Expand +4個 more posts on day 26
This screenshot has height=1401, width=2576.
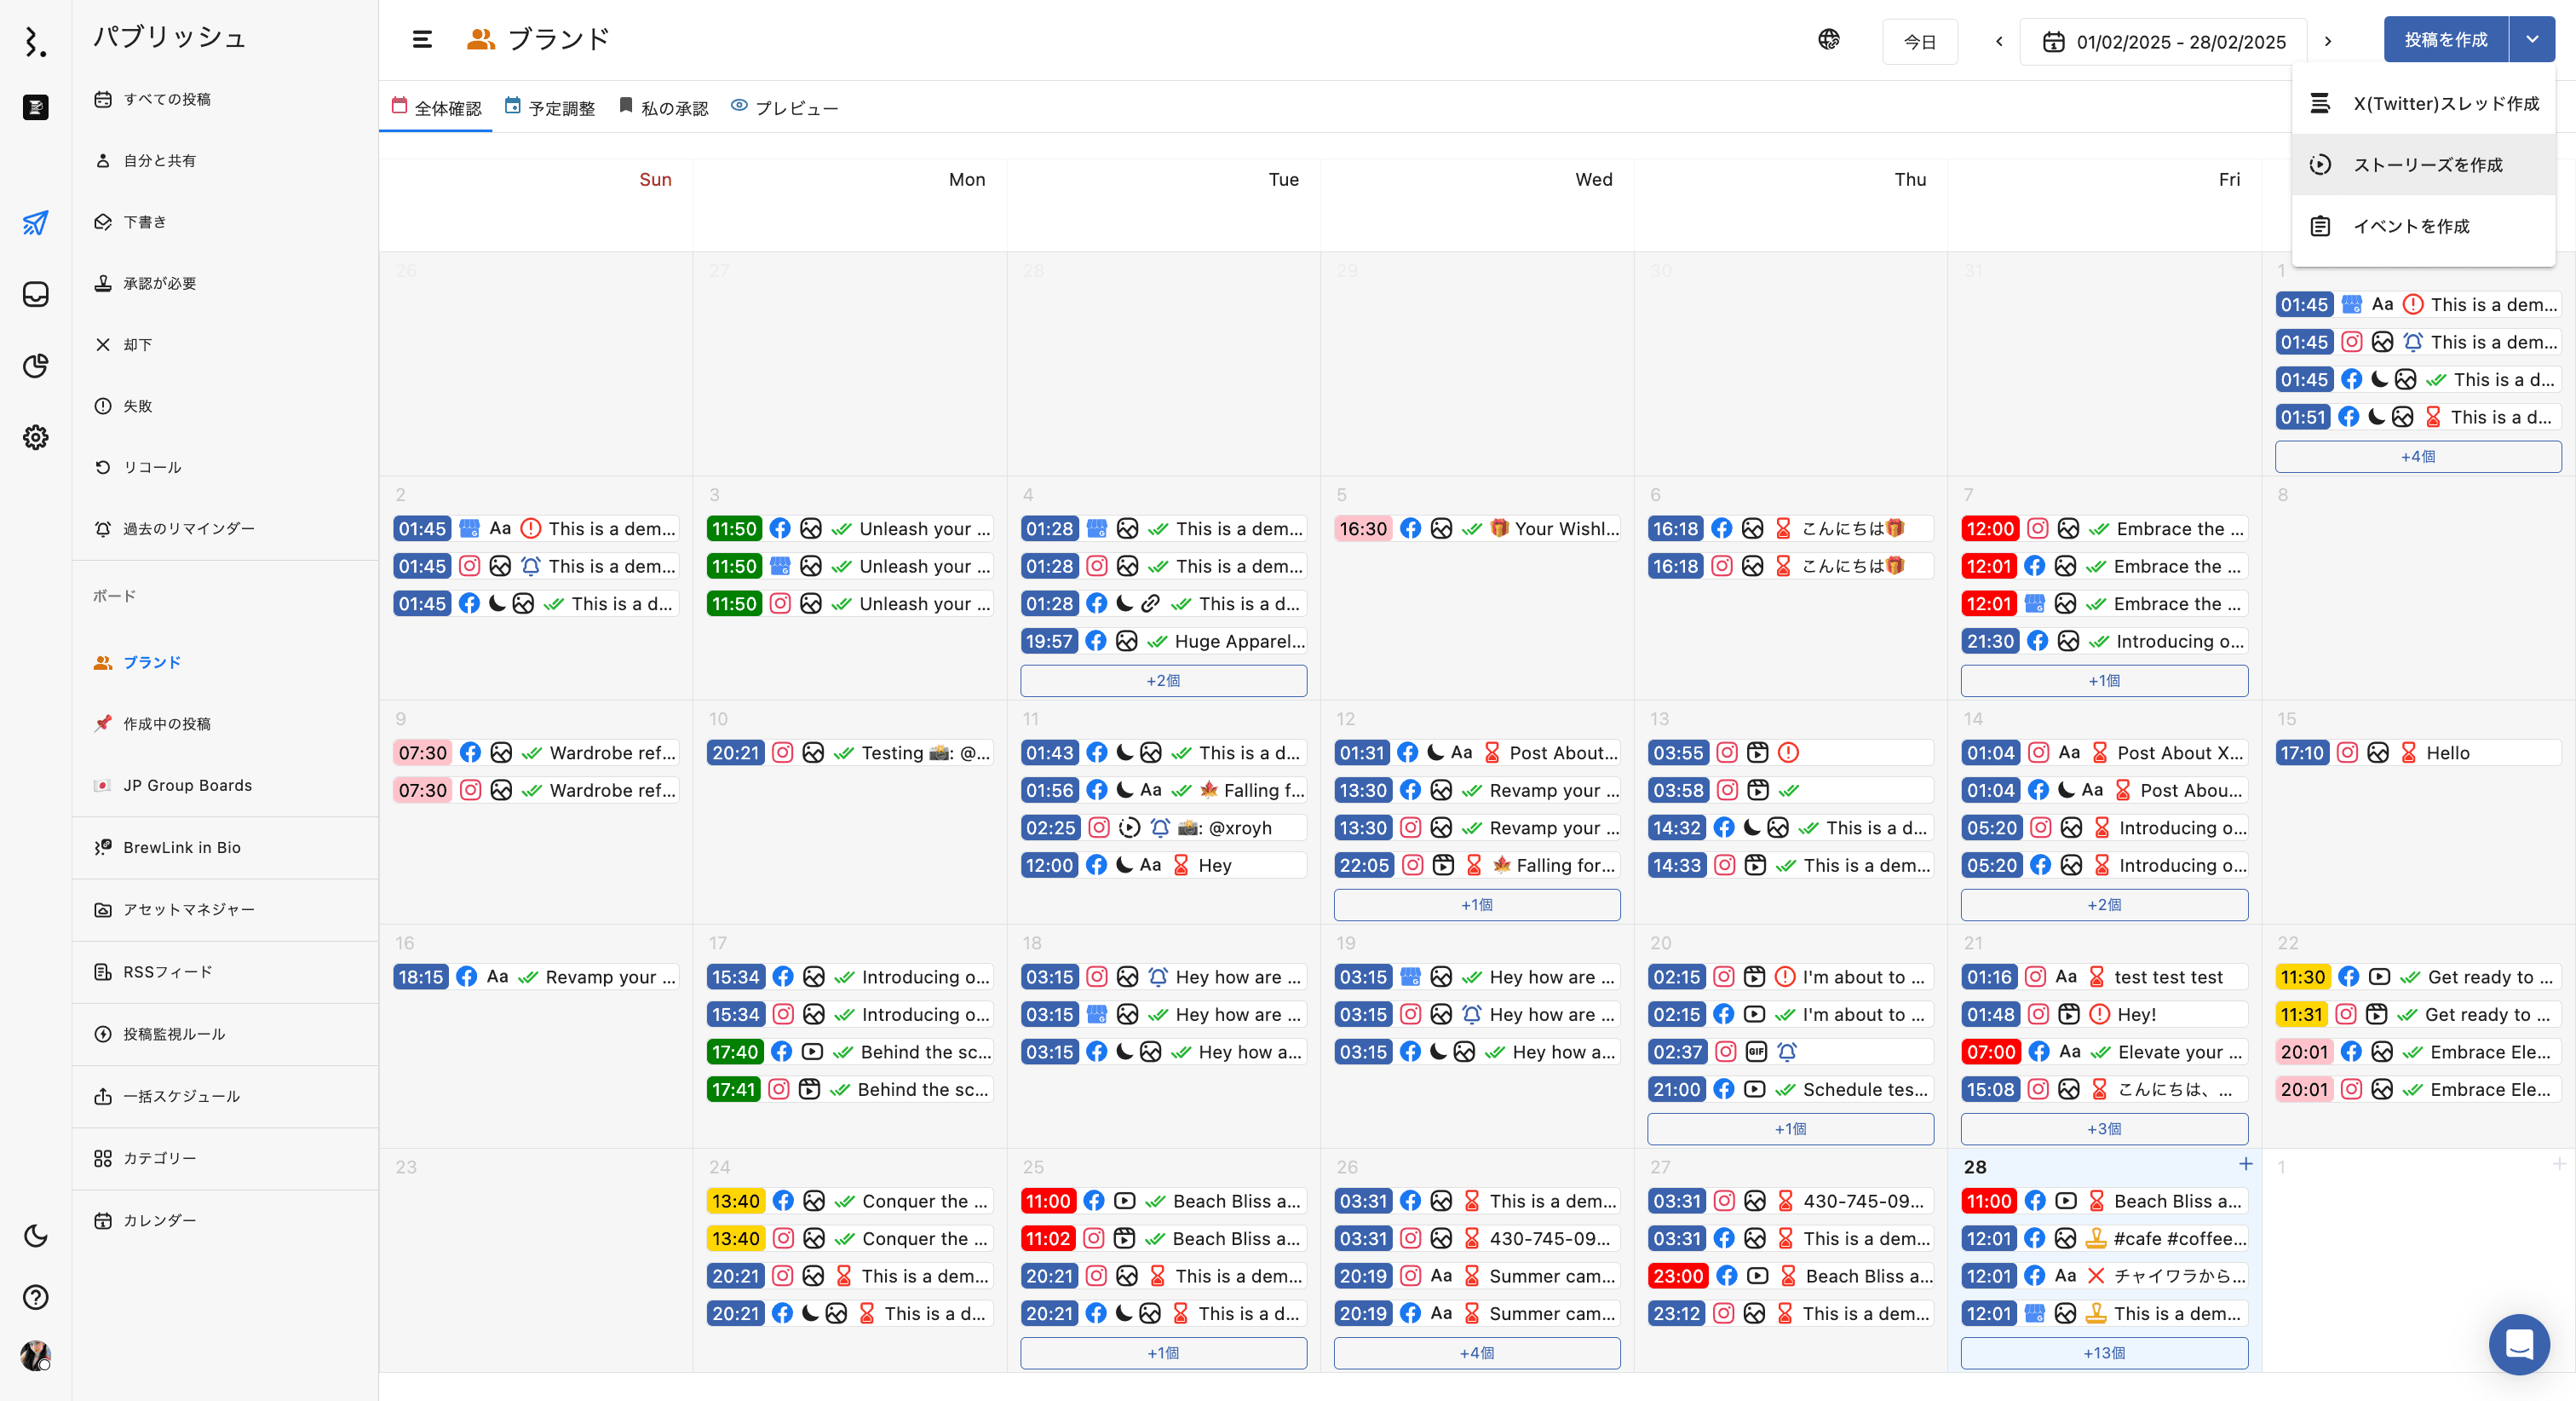[x=1476, y=1353]
